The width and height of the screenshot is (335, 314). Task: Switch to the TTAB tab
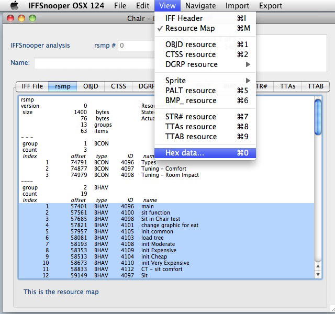click(315, 86)
